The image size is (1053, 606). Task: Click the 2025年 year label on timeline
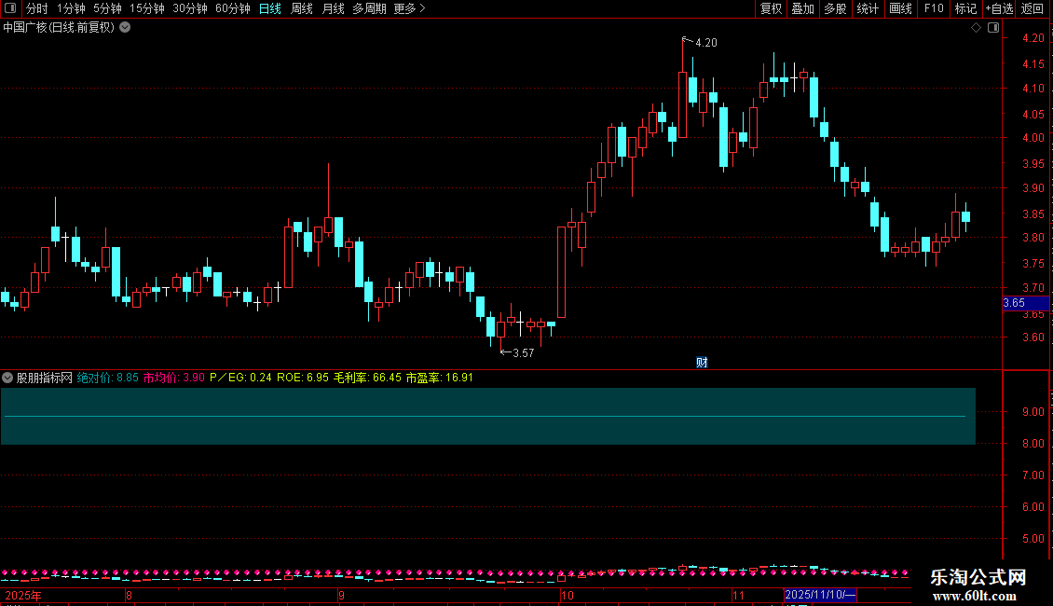[23, 595]
